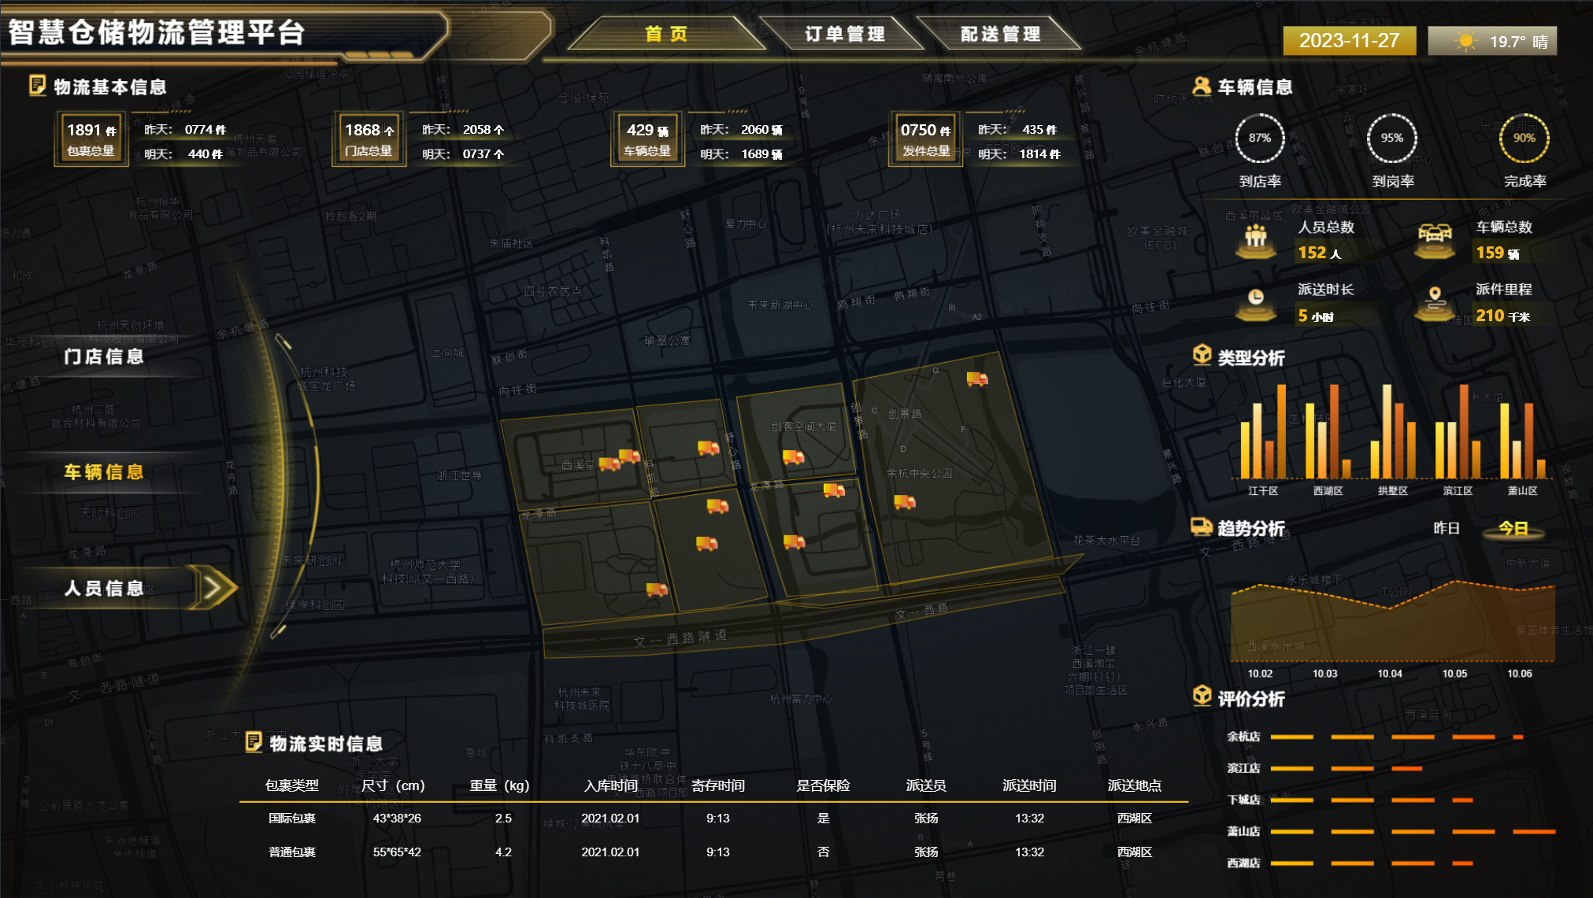Click the sun weather icon
The height and width of the screenshot is (898, 1593).
1465,41
